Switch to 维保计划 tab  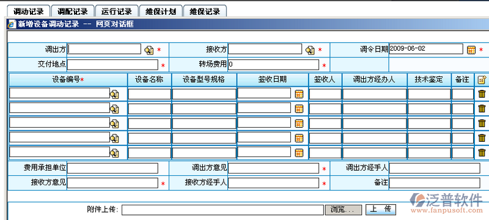(161, 12)
